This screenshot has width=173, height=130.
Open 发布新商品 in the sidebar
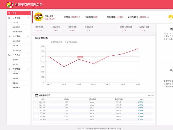pyautogui.click(x=16, y=41)
